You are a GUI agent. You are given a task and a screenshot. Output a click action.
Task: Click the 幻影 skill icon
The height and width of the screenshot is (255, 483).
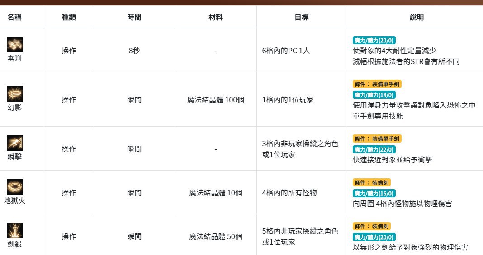pyautogui.click(x=14, y=93)
